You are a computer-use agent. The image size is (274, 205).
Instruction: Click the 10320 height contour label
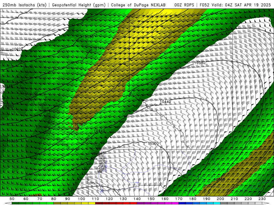(12, 141)
